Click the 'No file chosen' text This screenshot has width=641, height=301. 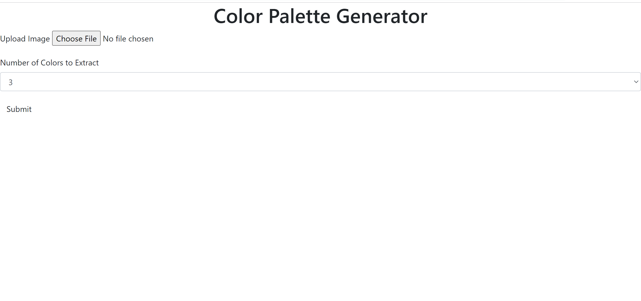128,38
